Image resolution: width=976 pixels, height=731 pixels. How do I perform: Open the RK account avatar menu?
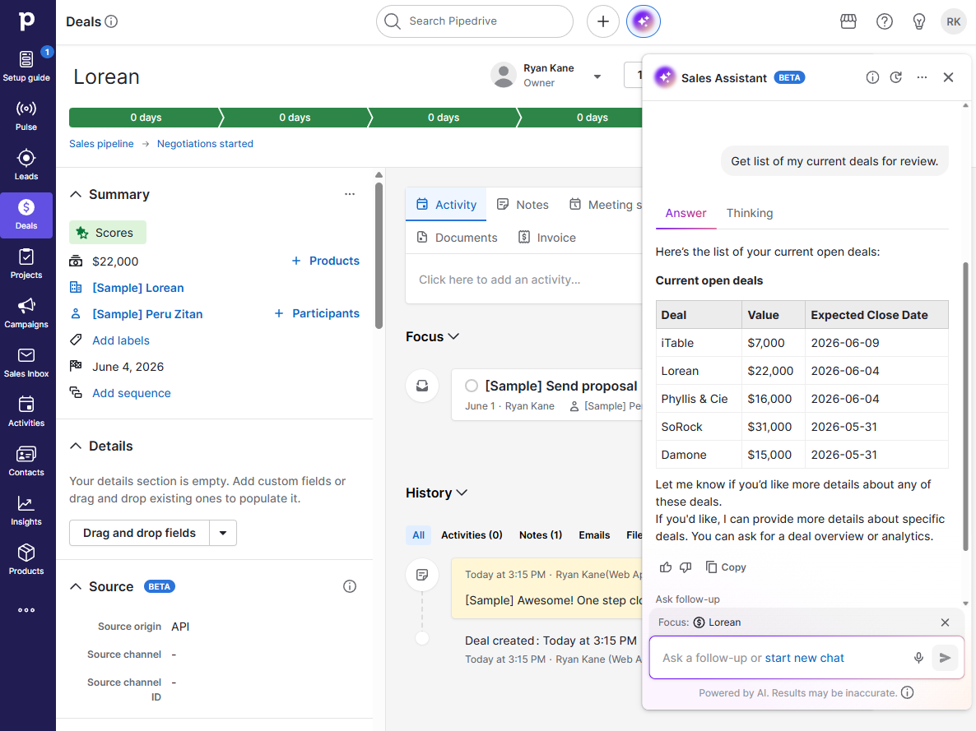point(953,21)
